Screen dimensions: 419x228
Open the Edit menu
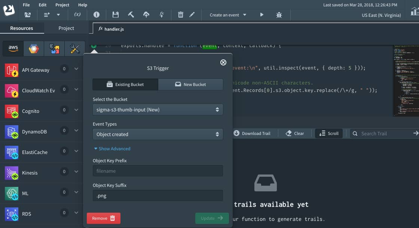[43, 5]
